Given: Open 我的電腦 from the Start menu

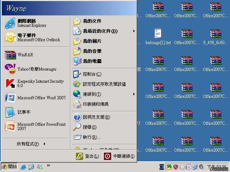Looking at the screenshot, I should coord(104,61).
